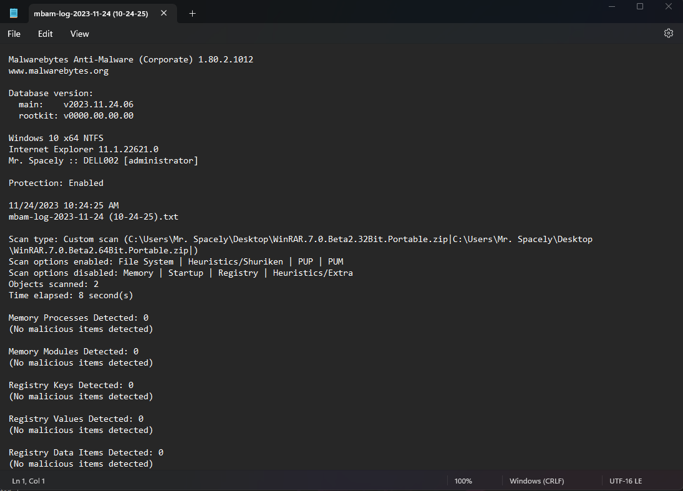
Task: Click the UTF-16 LE encoding indicator
Action: [x=626, y=481]
